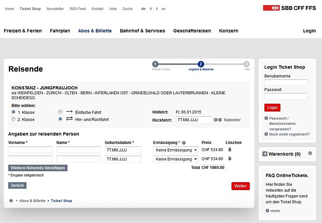
Task: Open the Kalender link
Action: (x=232, y=120)
